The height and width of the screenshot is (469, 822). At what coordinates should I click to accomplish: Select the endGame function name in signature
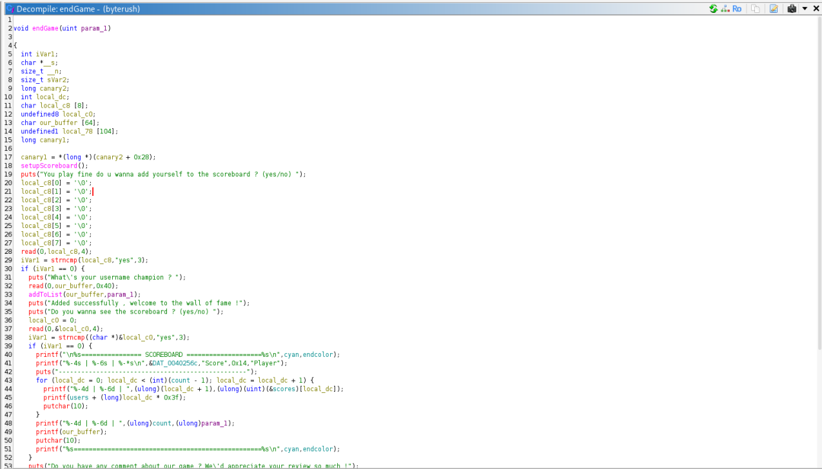45,28
